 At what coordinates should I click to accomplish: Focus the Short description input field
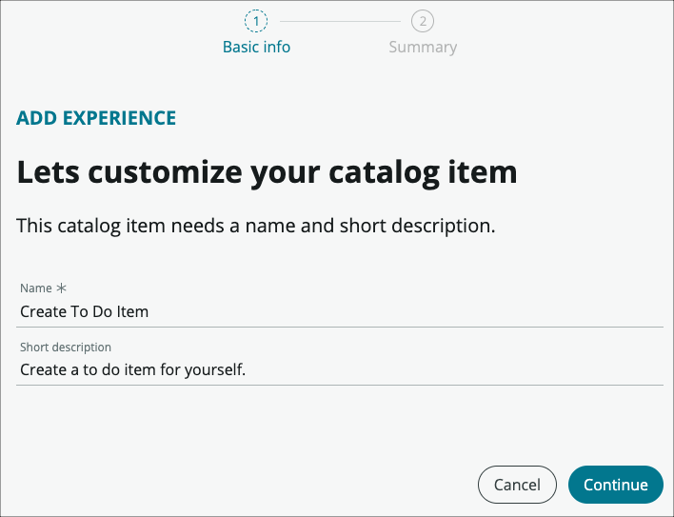coord(339,369)
